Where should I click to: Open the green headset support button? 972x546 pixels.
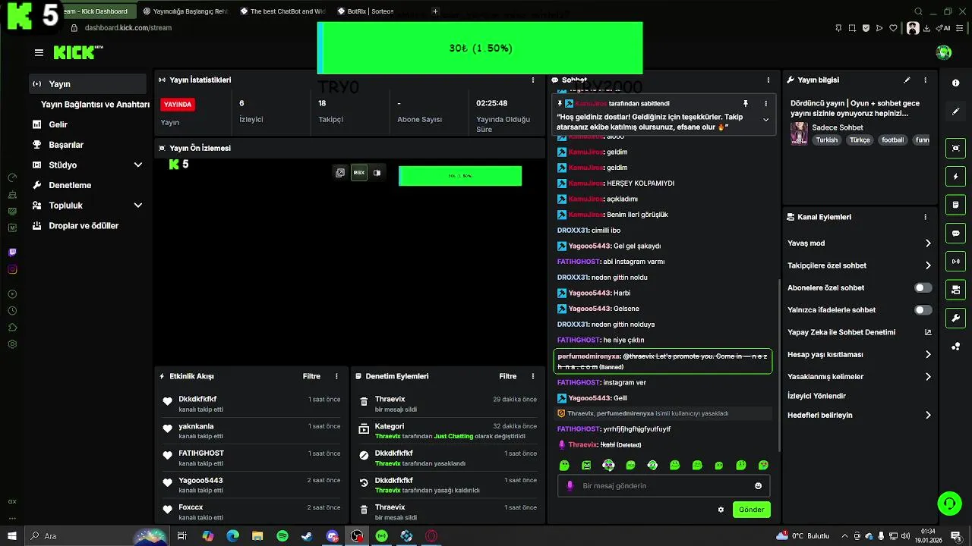948,503
